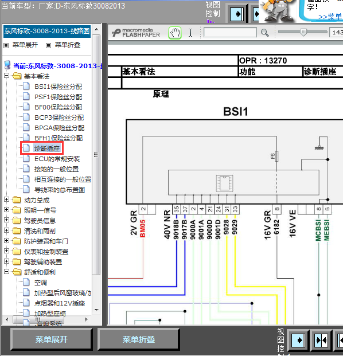Select the text selection I-beam tool
This screenshot has width=343, height=356.
(x=190, y=33)
